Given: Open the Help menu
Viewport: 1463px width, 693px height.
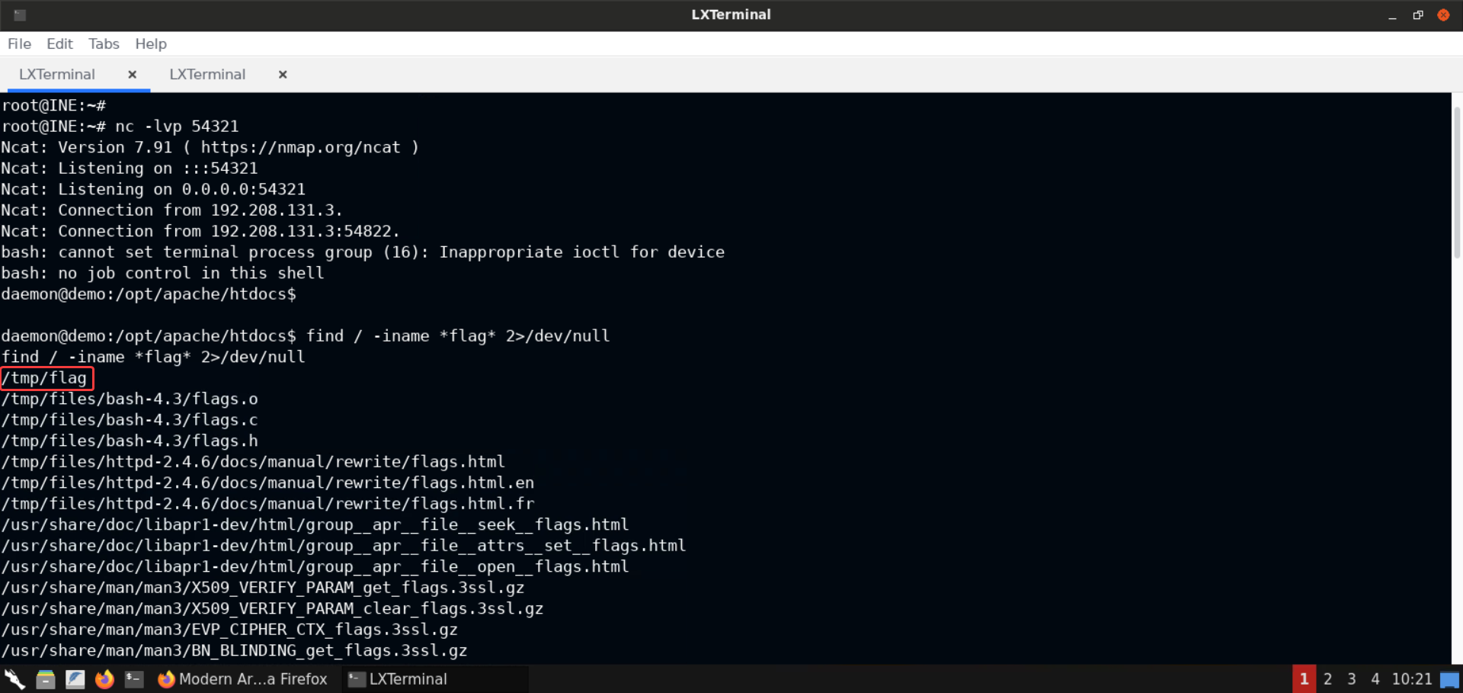Looking at the screenshot, I should pyautogui.click(x=151, y=43).
